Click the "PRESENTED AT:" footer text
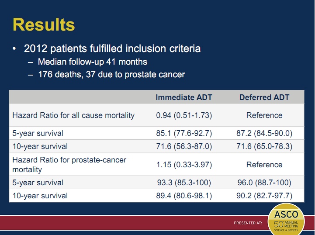This screenshot has width=315, height=235. pyautogui.click(x=248, y=223)
